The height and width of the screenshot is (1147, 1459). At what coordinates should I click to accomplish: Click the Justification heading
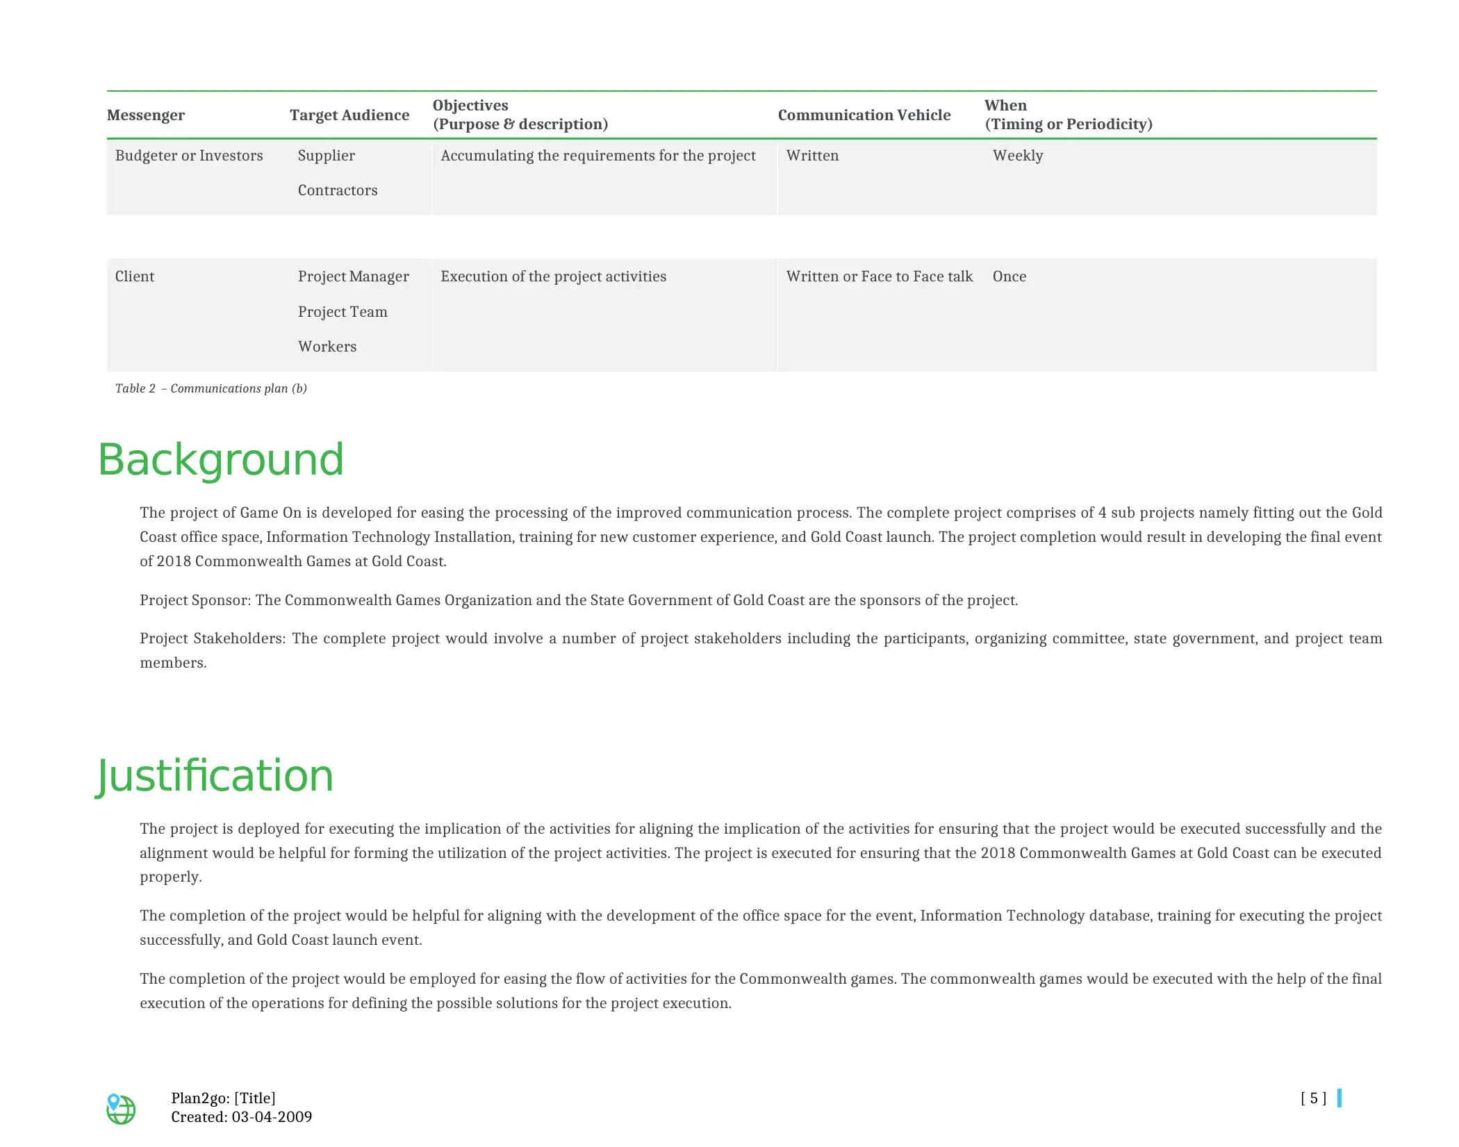(215, 776)
